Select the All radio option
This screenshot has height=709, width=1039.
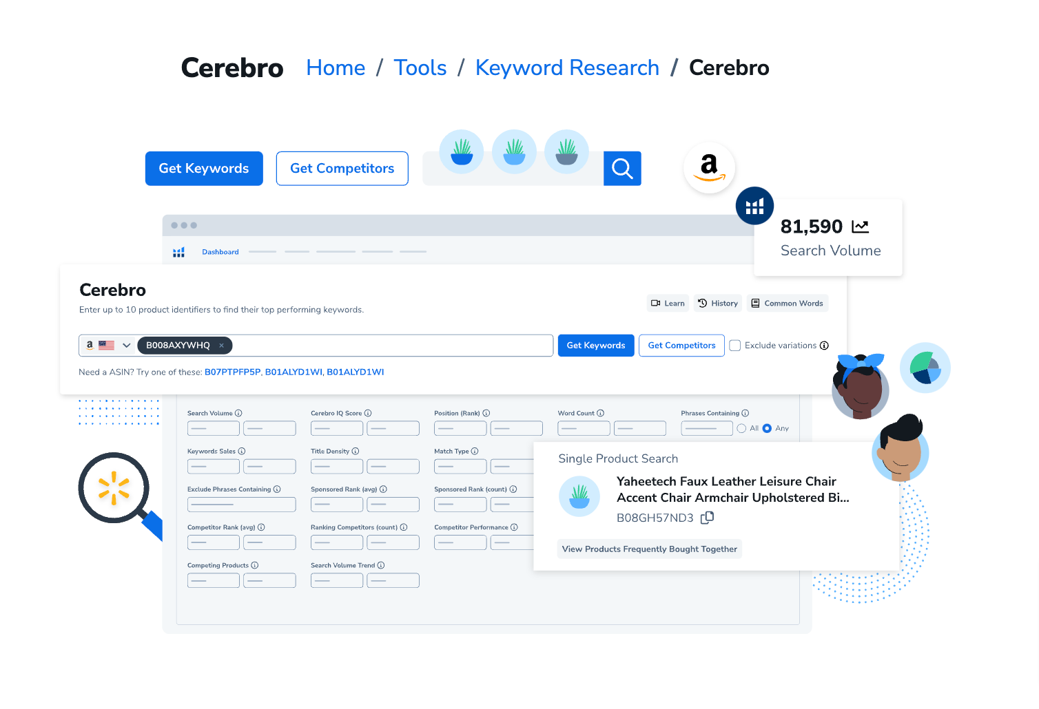pos(741,428)
